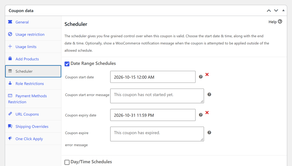Screen dimensions: 292x166
Task: Click the Usage restriction ban icon
Action: tap(10, 34)
